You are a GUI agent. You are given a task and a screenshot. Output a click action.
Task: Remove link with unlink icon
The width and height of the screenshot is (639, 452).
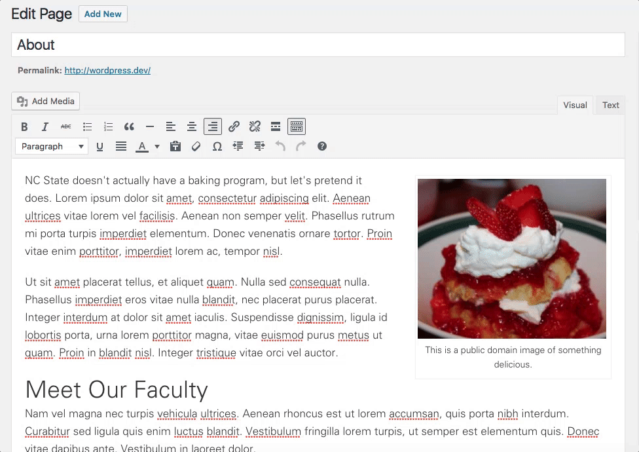point(255,126)
